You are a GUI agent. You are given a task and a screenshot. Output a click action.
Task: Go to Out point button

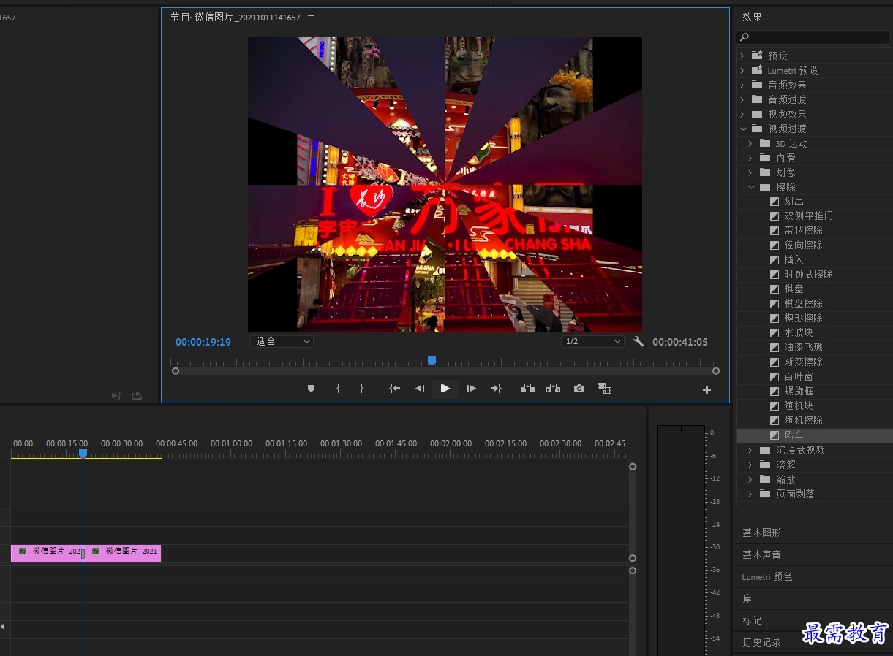[496, 389]
